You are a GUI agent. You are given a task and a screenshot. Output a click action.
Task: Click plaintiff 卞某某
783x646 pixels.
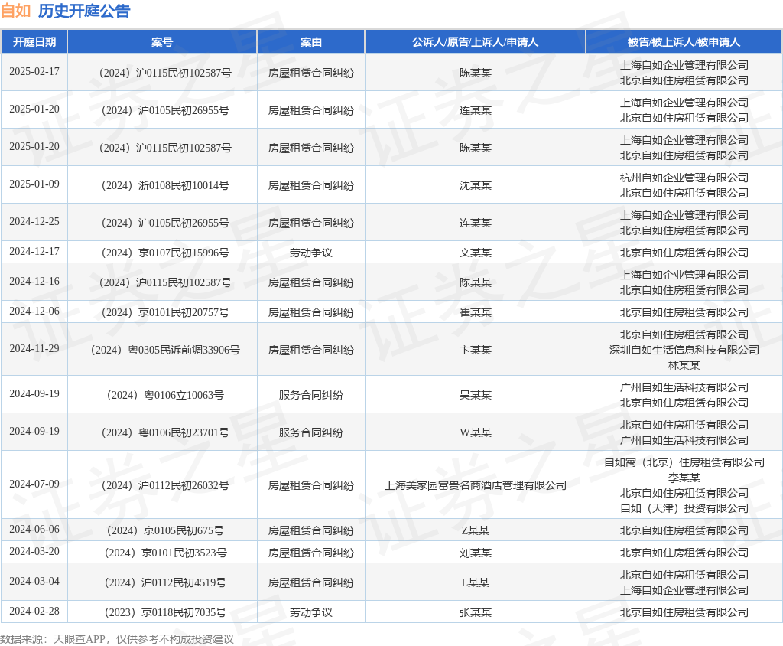(476, 350)
